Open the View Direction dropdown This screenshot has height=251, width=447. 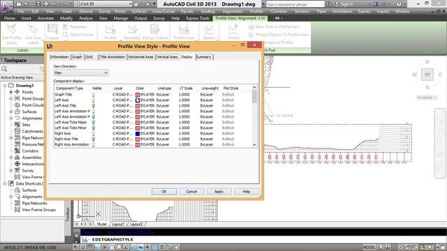click(x=81, y=73)
